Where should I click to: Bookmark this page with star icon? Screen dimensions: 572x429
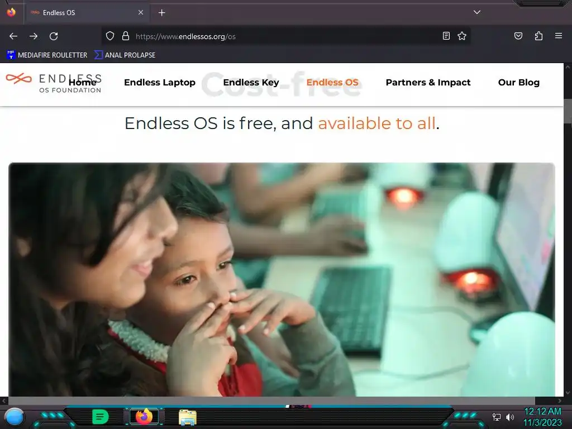click(x=462, y=36)
